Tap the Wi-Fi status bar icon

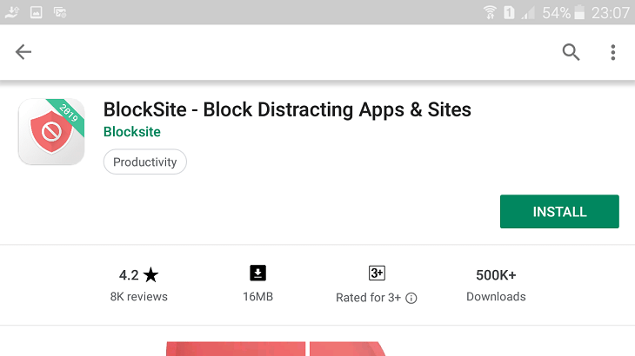click(x=490, y=12)
